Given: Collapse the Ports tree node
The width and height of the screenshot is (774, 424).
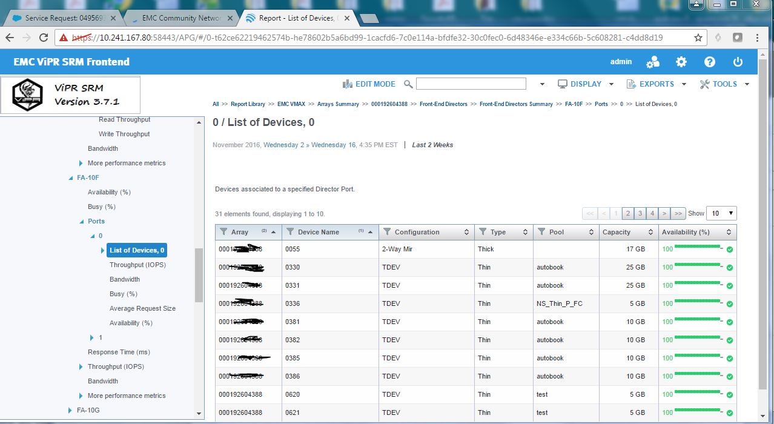Looking at the screenshot, I should [x=82, y=222].
